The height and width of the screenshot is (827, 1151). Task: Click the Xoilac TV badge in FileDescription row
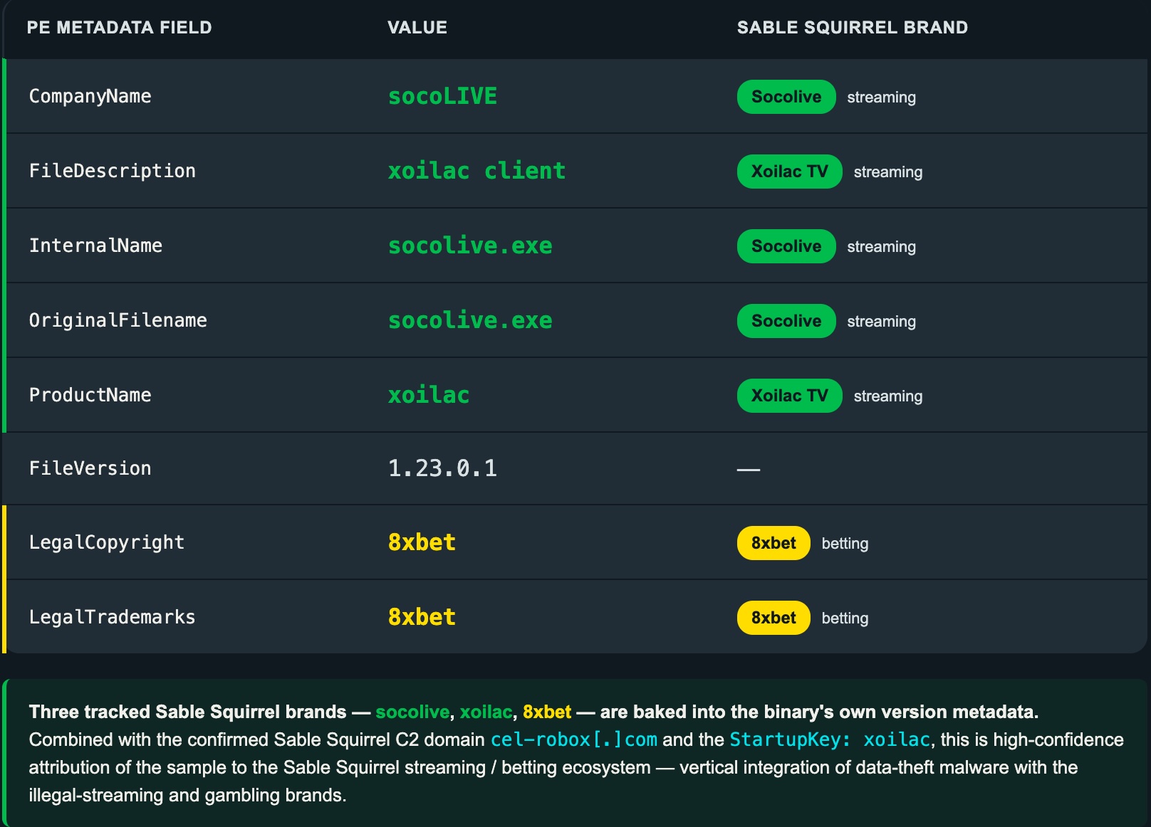tap(790, 172)
